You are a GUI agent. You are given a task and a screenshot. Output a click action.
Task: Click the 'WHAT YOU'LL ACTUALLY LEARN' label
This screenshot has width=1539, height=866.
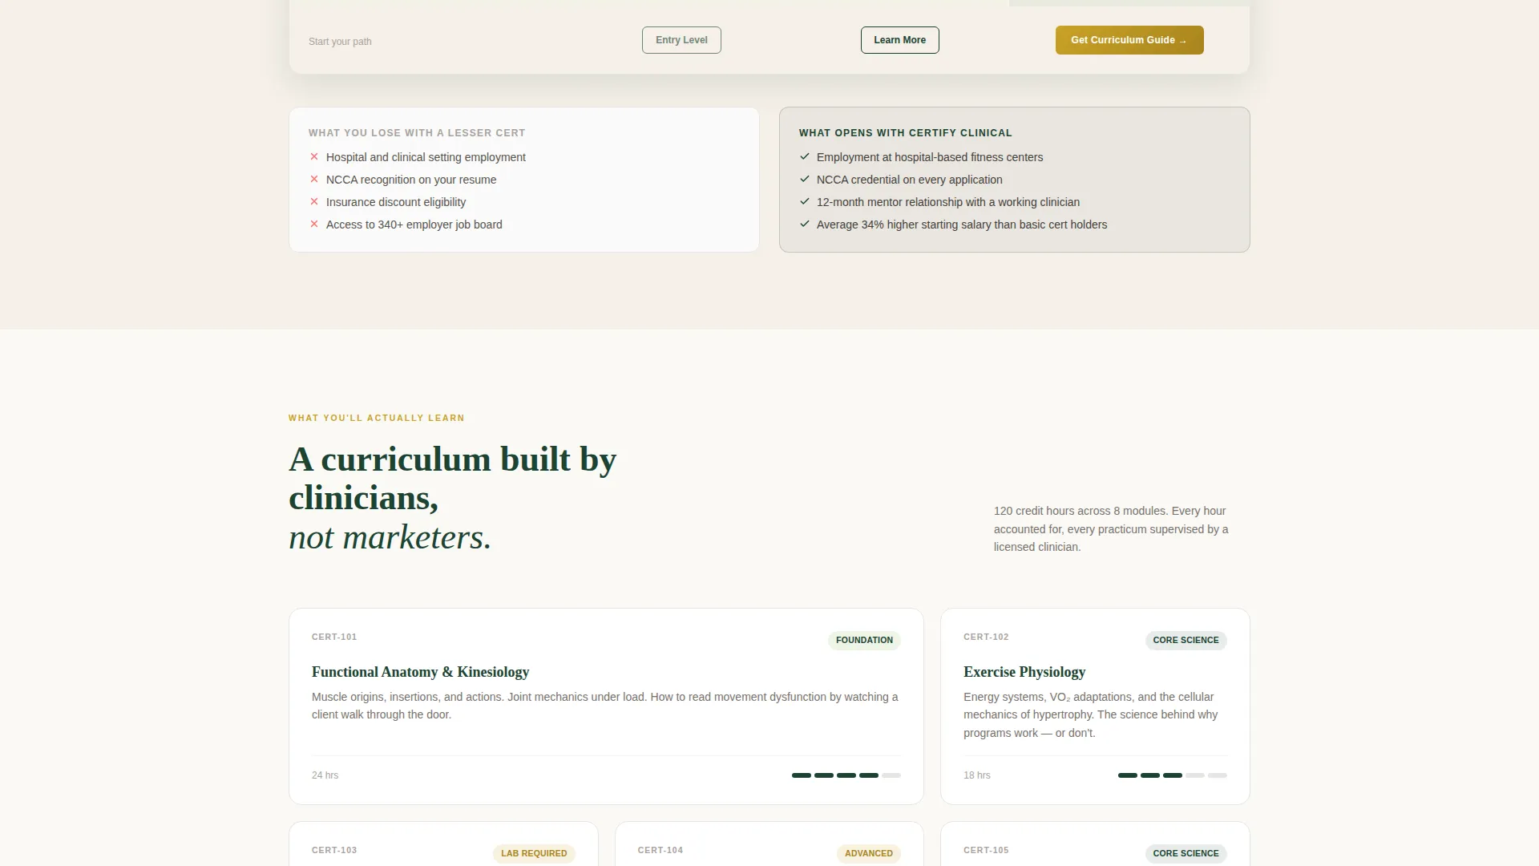click(x=376, y=418)
